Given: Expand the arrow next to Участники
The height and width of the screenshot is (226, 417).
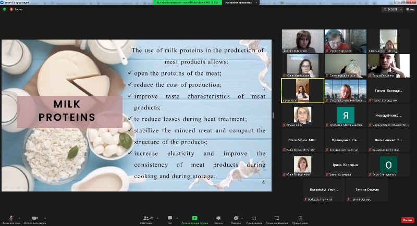Looking at the screenshot, I should coord(157,218).
